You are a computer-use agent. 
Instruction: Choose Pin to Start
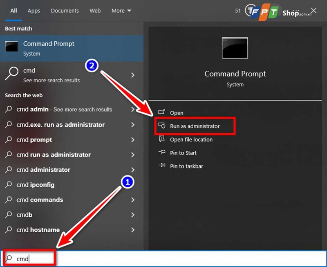(x=183, y=153)
